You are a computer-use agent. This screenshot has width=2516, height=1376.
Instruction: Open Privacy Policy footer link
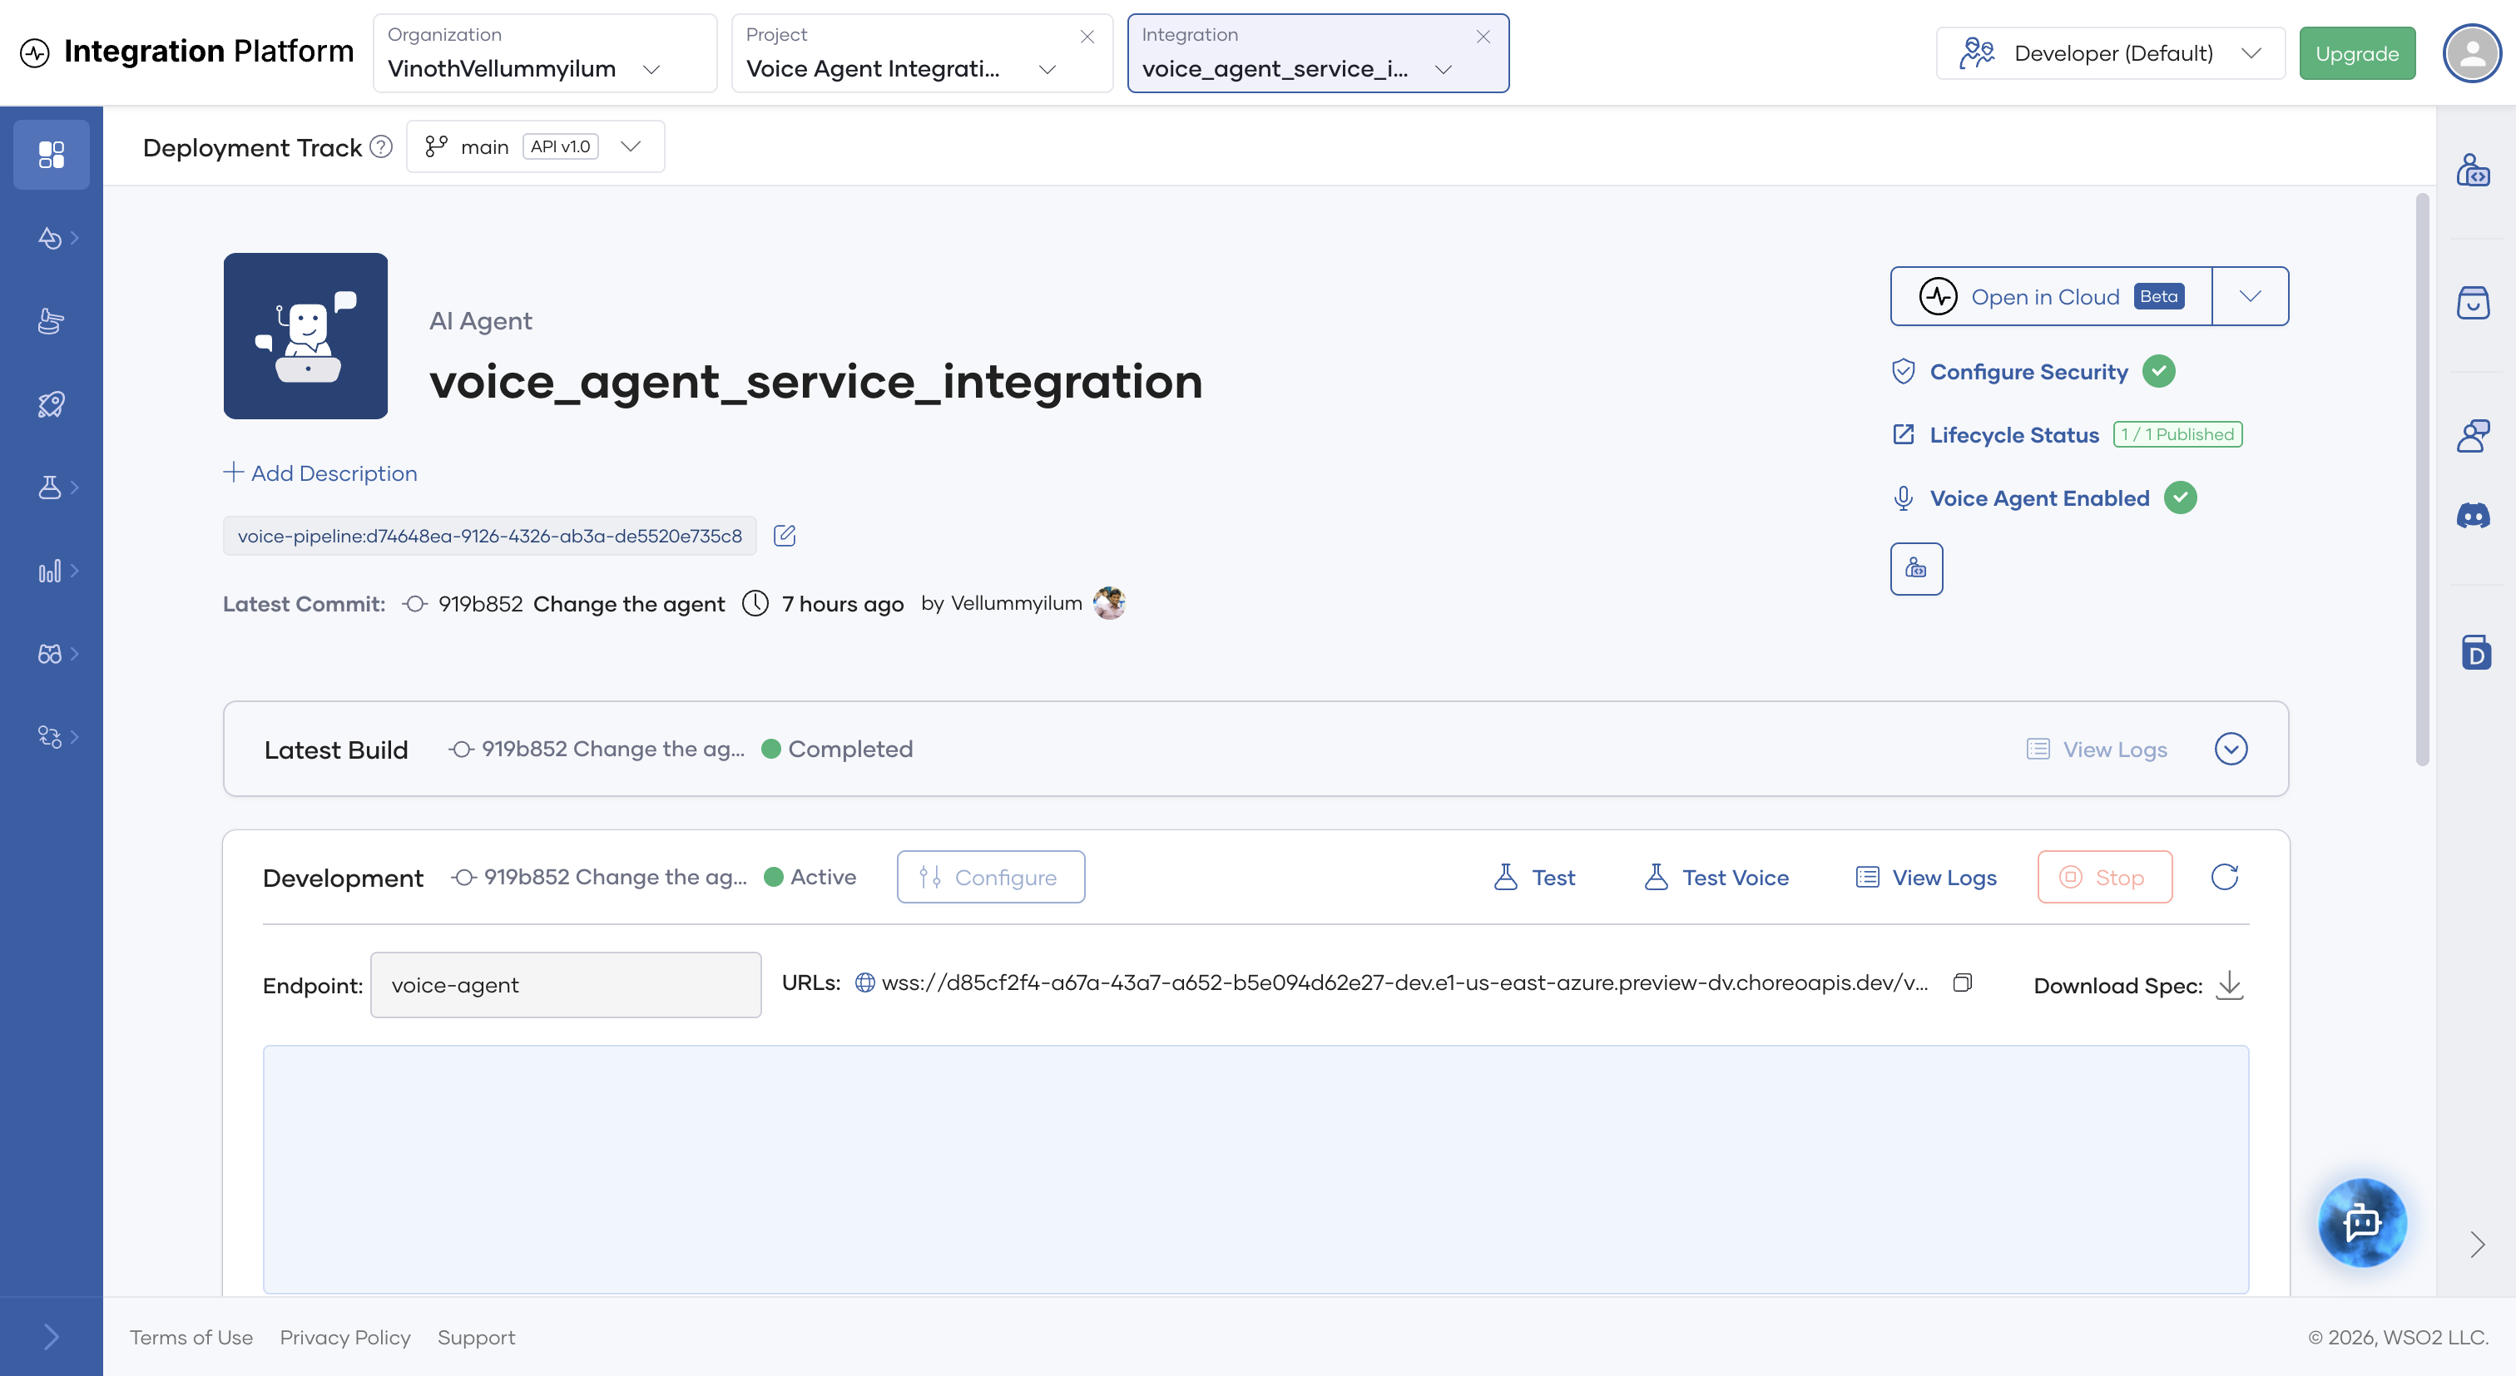tap(344, 1337)
